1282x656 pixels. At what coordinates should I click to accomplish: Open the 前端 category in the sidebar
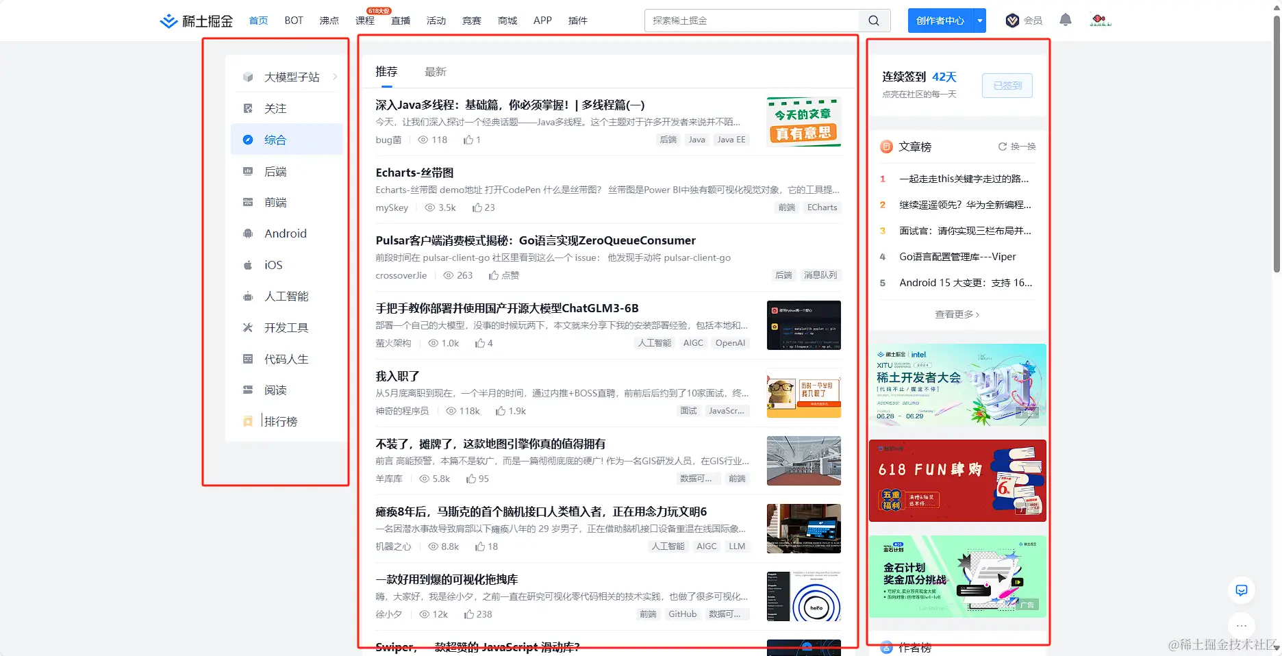[275, 203]
